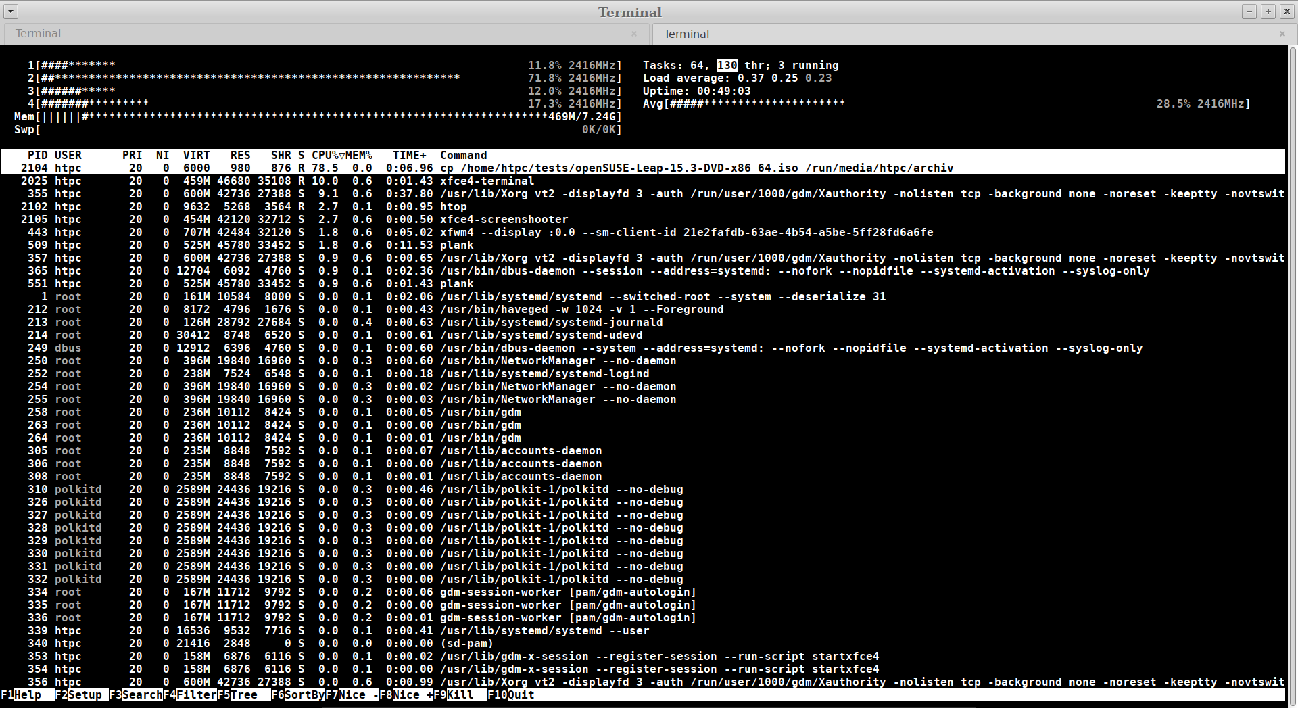1298x708 pixels.
Task: Click the CPU% sort indicator header
Action: 329,155
